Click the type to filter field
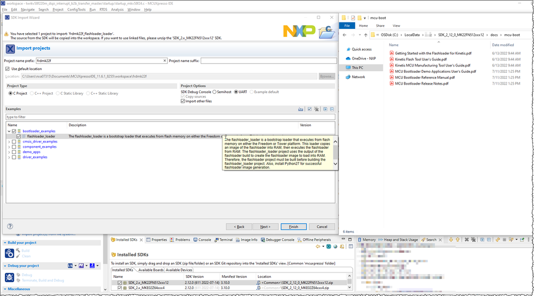Viewport: 534px width, 296px height. pyautogui.click(x=170, y=117)
